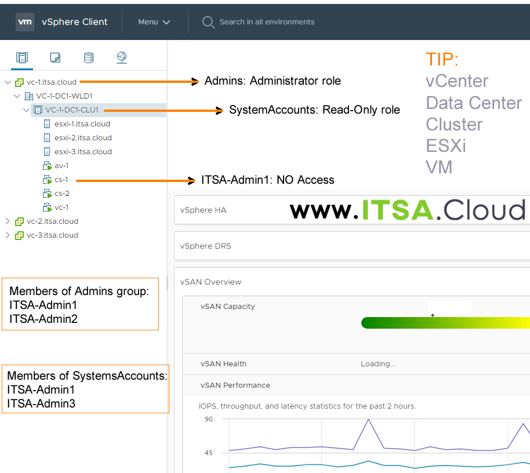
Task: Click the vSphere Client title
Action: pyautogui.click(x=74, y=22)
